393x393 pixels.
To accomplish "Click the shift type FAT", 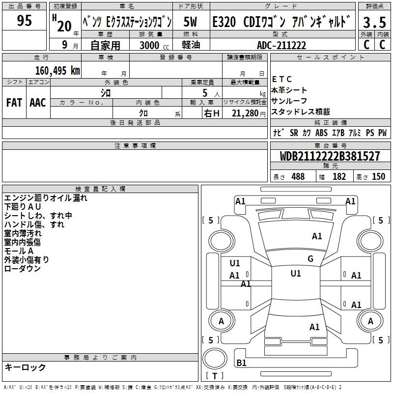I will (14, 103).
